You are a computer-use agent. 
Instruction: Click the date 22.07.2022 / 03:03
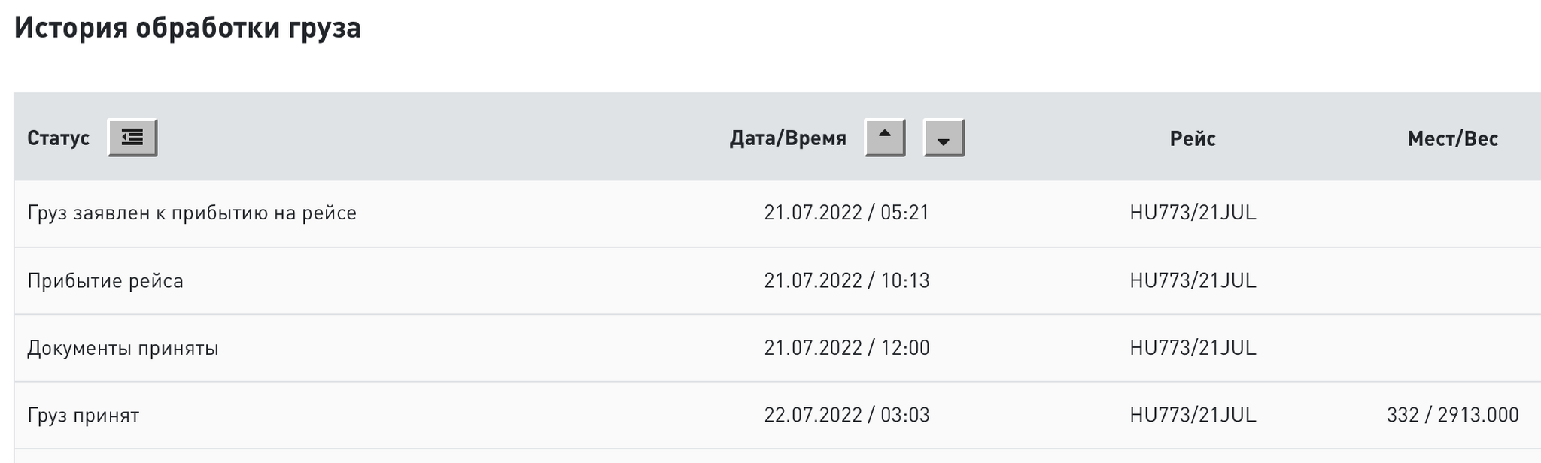(x=846, y=415)
